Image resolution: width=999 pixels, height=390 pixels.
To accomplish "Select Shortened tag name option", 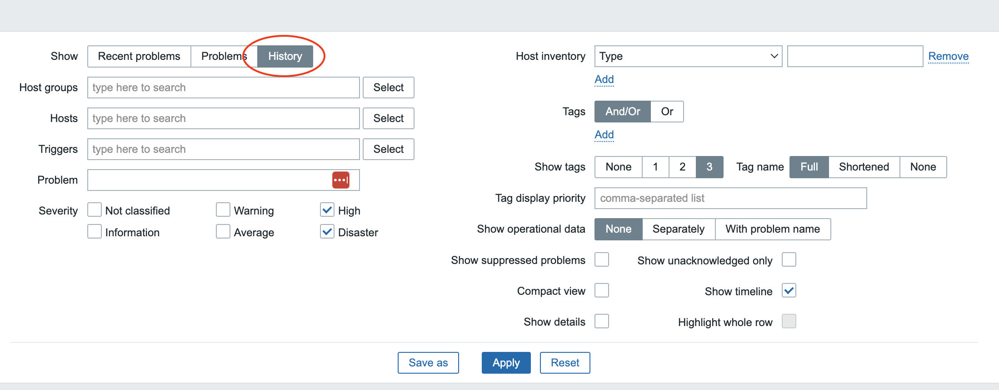I will (864, 167).
